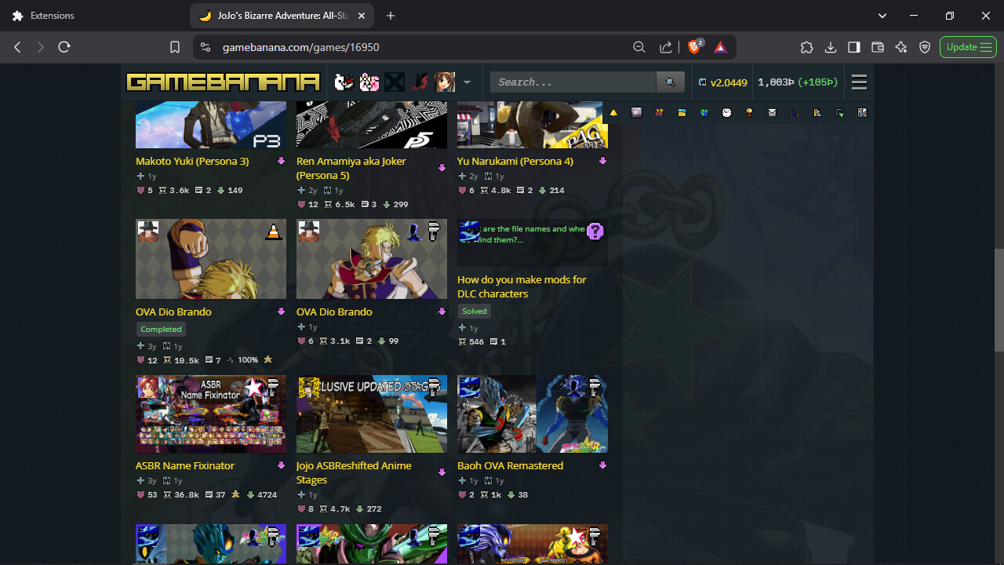
Task: Open the Baoh OVA Remastered link
Action: [x=510, y=465]
